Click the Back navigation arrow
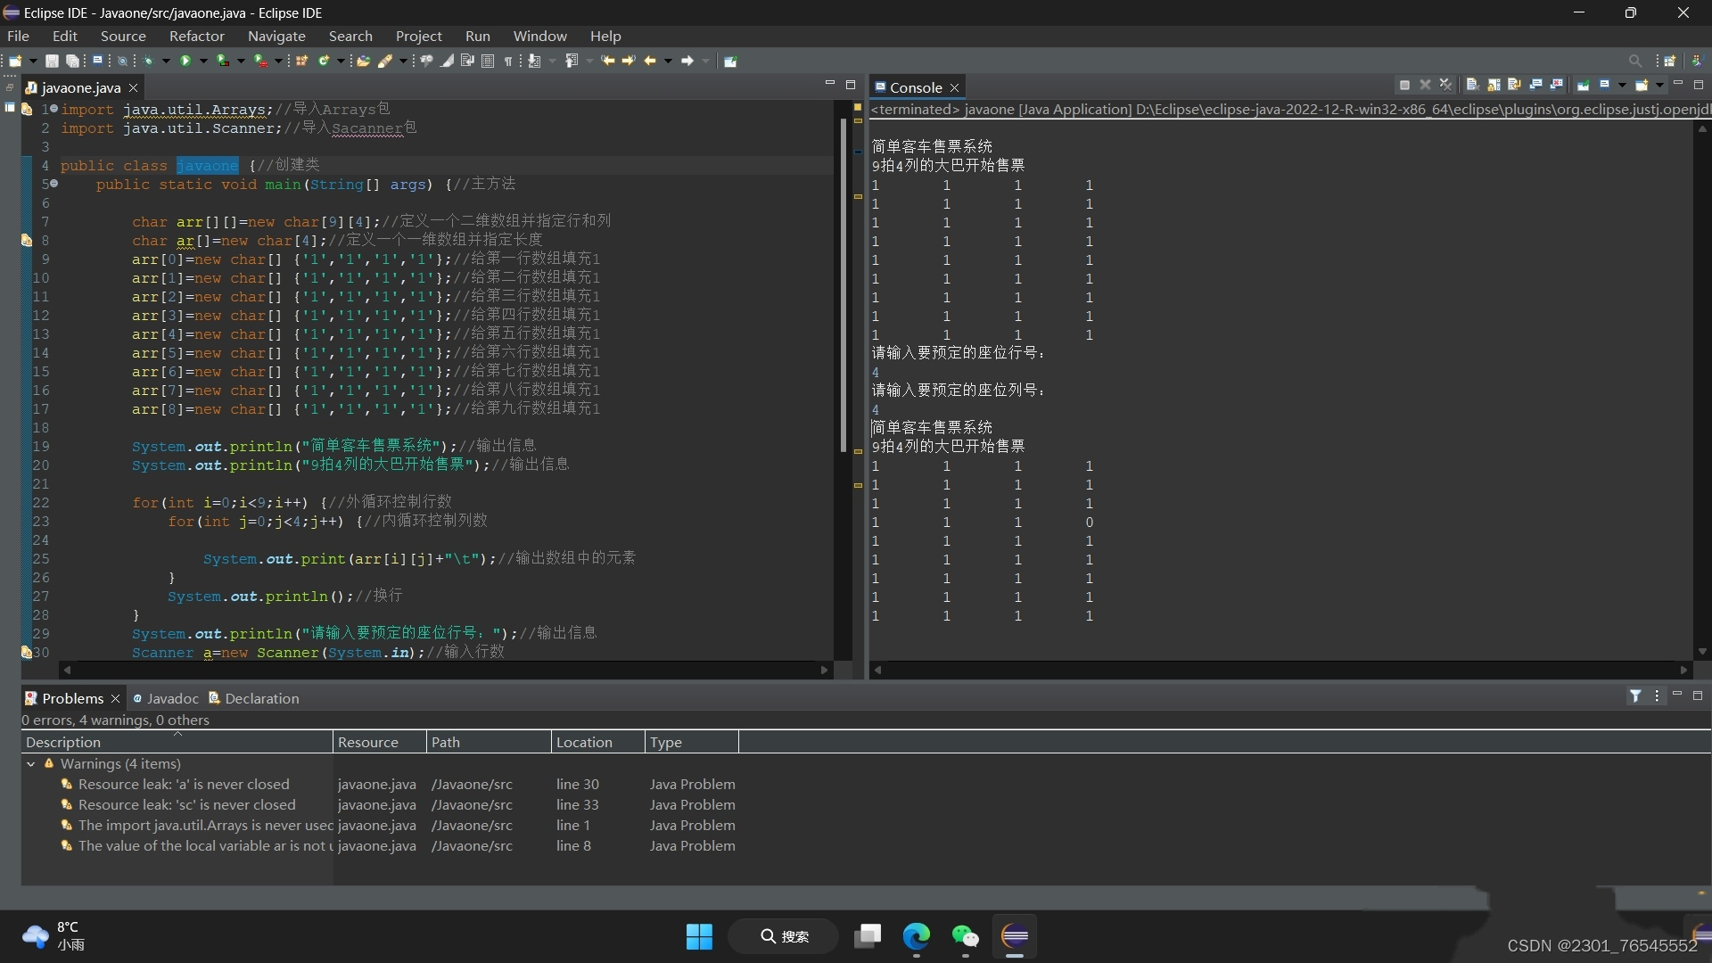 (x=650, y=61)
